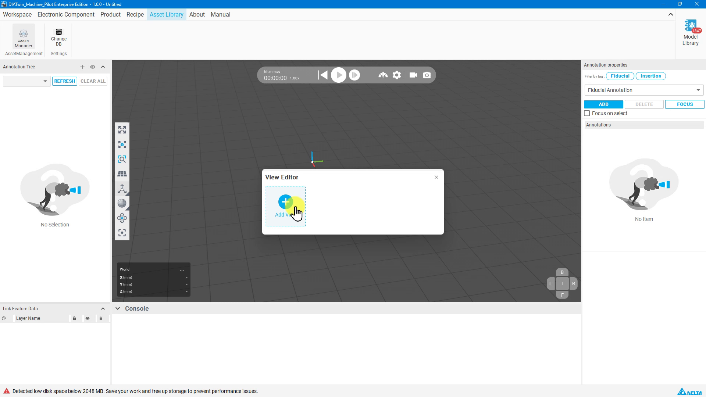Click the simulation speed gauge icon
The height and width of the screenshot is (397, 706).
tap(383, 75)
